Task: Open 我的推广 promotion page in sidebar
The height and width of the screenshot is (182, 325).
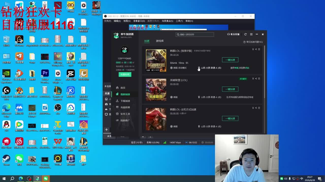Action: click(x=123, y=121)
